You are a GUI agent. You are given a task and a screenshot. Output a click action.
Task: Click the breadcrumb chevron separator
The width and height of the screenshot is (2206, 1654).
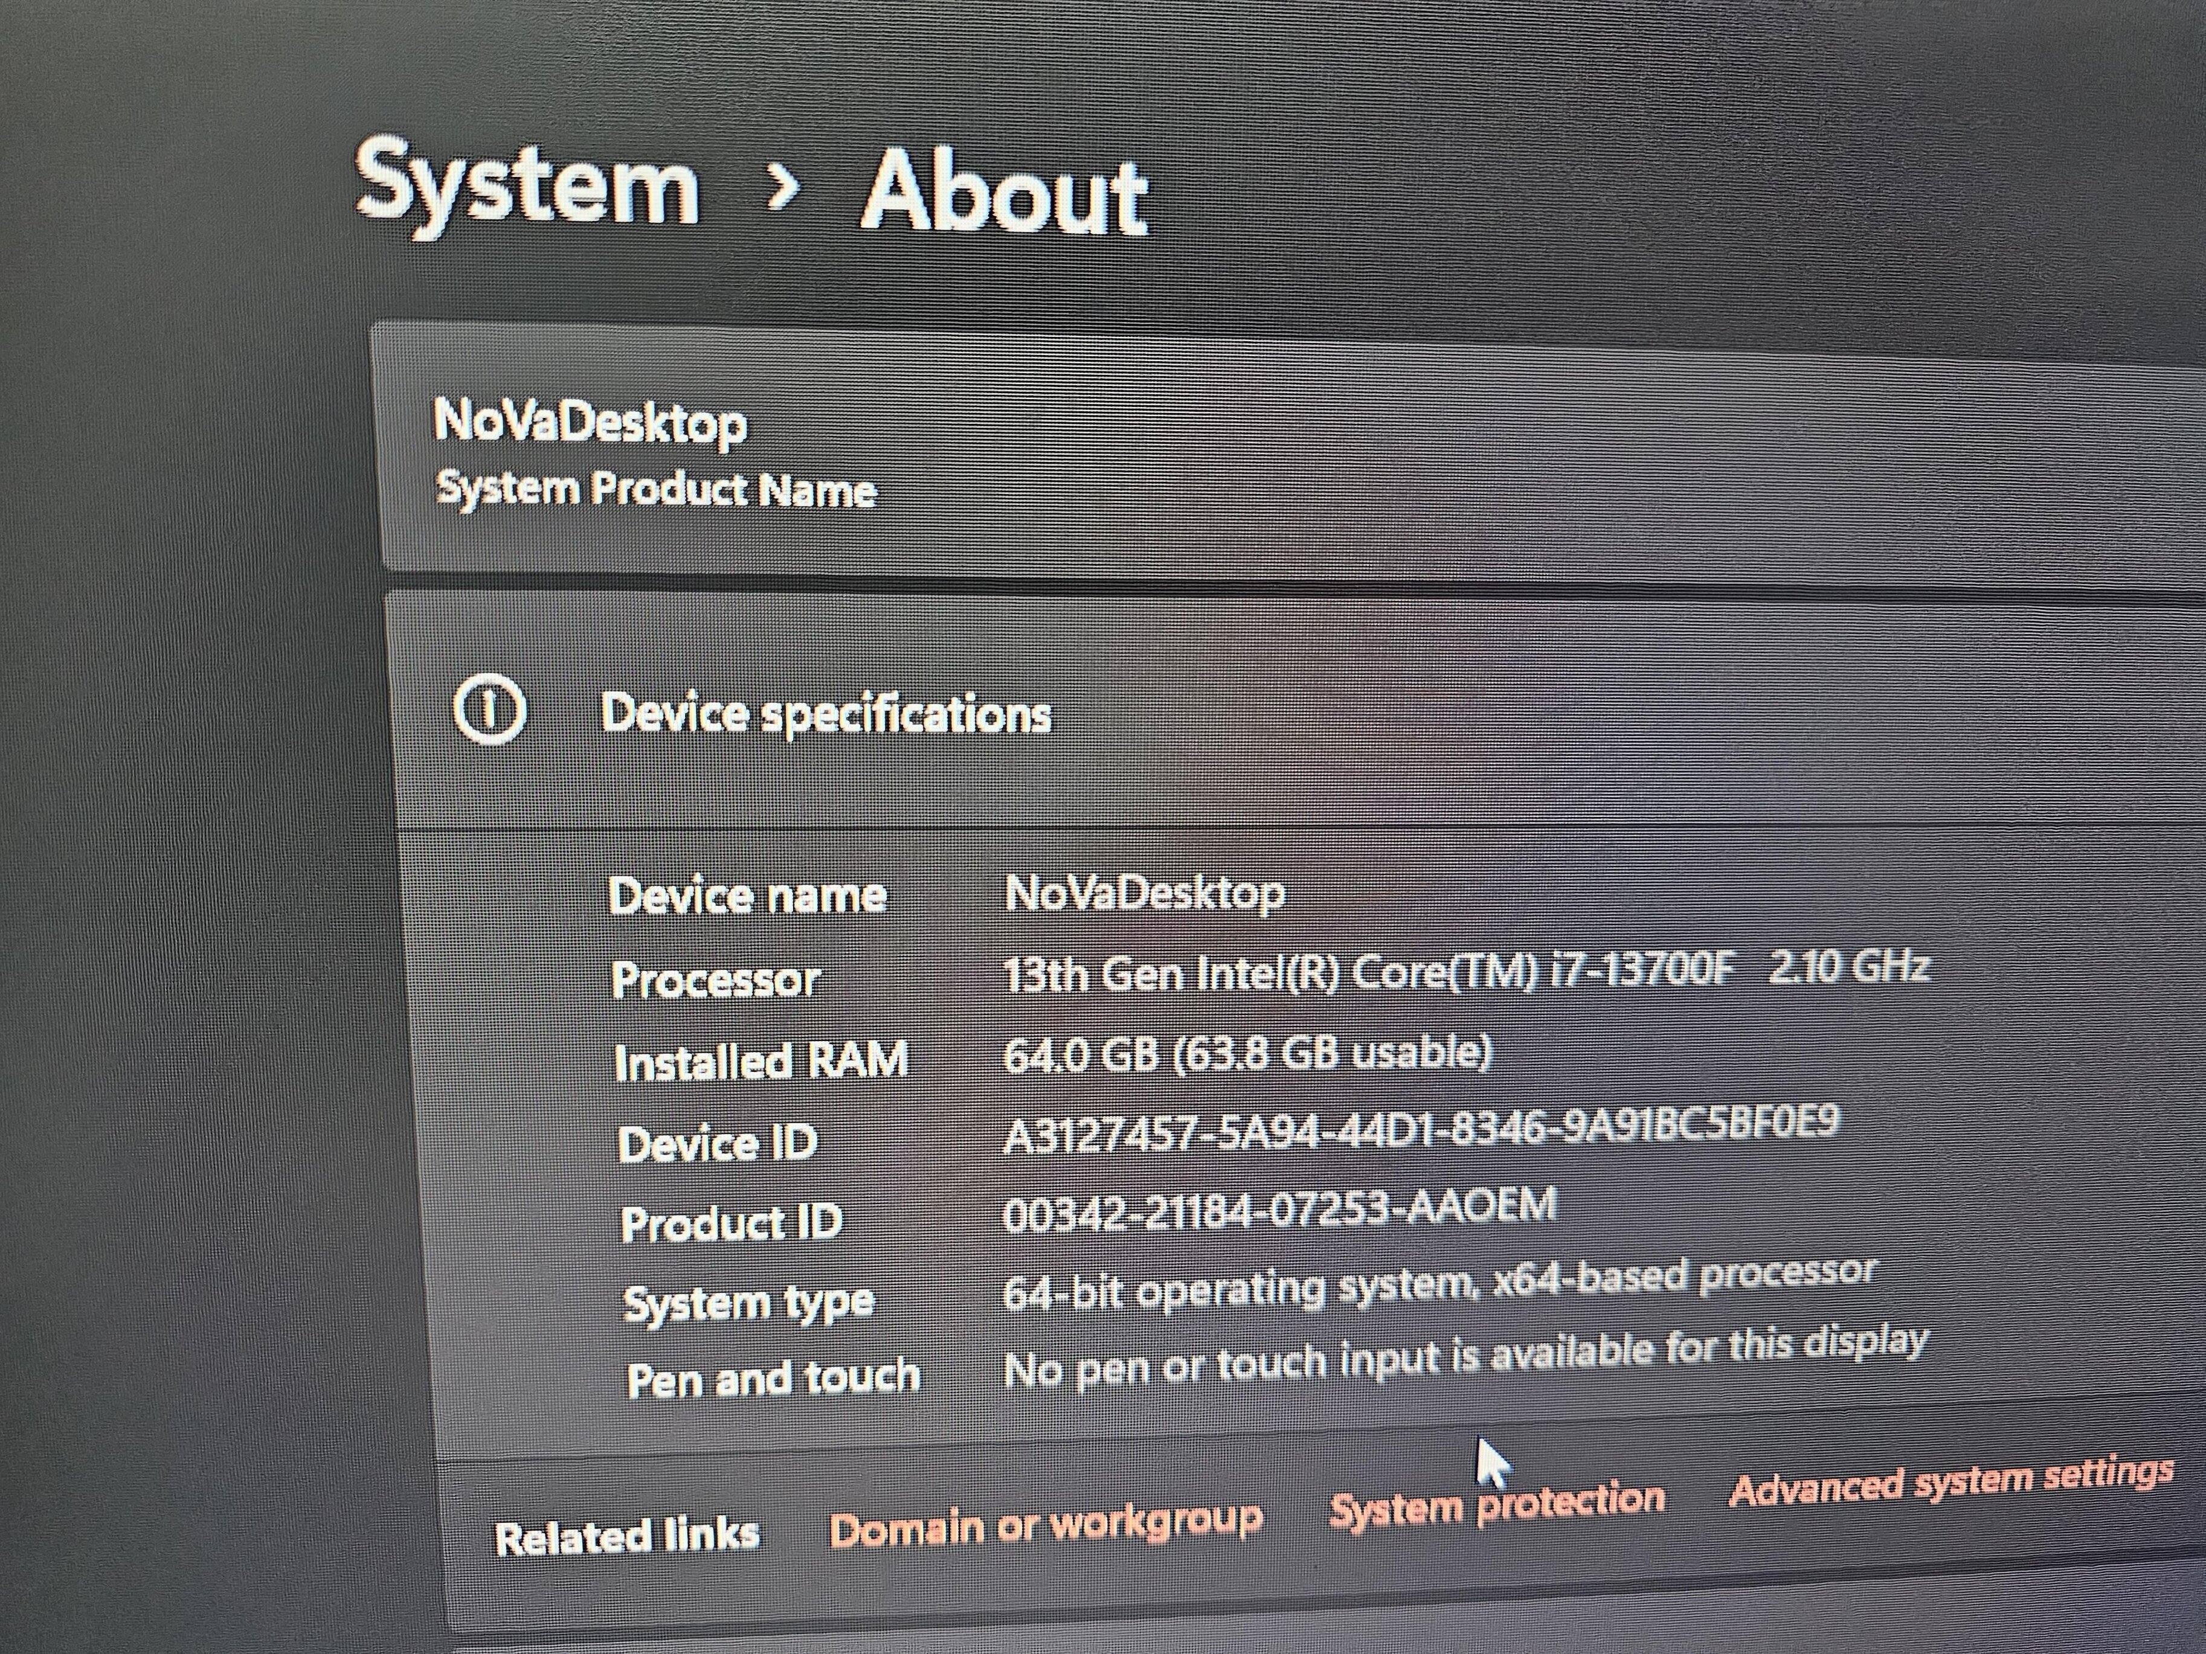783,185
